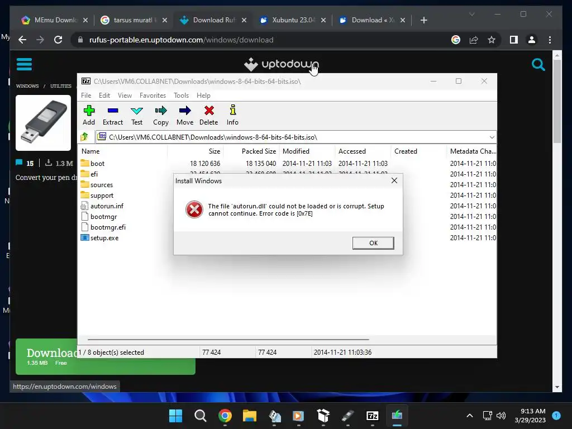Open the Chrome profile icon

(x=532, y=40)
